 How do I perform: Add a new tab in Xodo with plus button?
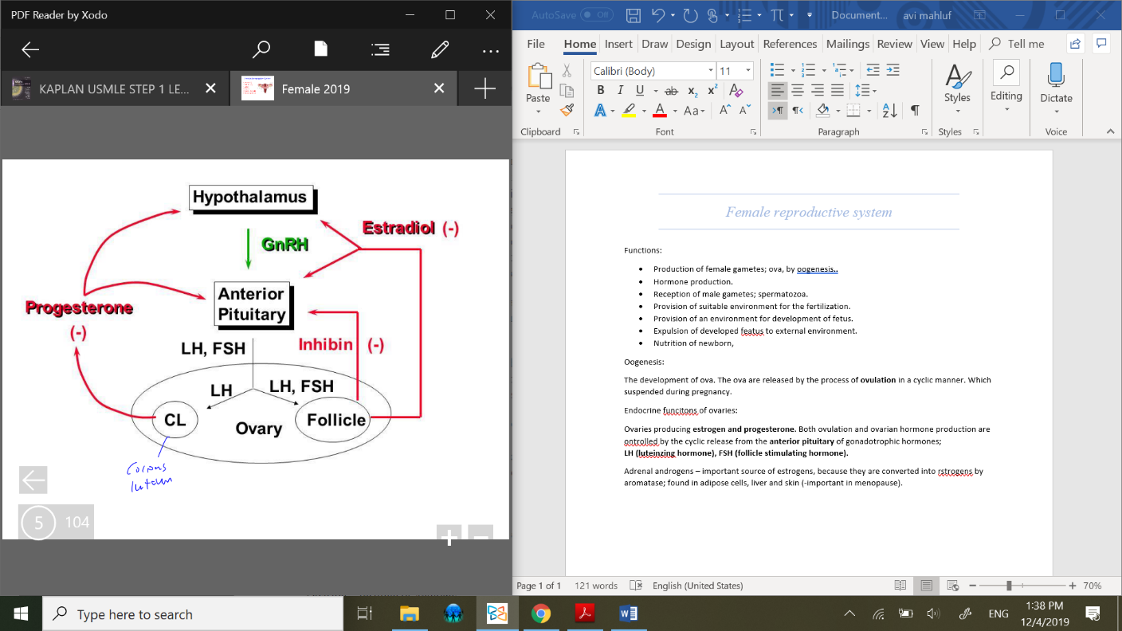(x=484, y=88)
